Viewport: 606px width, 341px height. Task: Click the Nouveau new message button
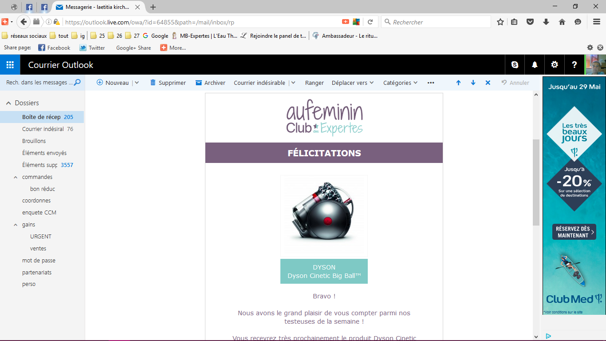[x=113, y=83]
